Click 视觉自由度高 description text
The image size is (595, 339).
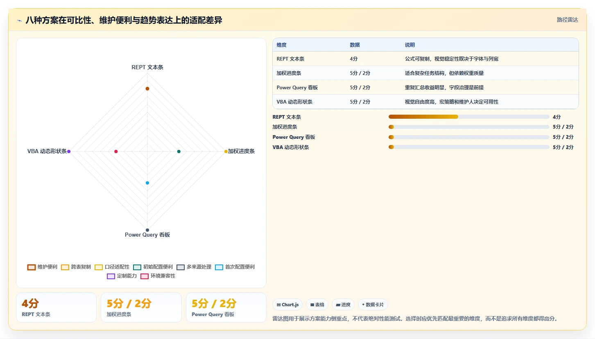pos(452,102)
